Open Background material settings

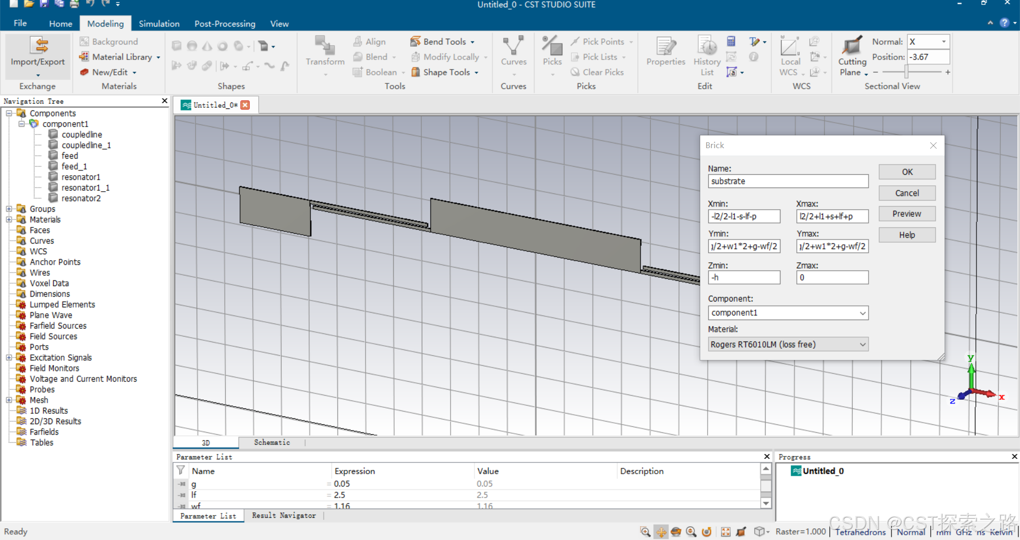pos(108,41)
